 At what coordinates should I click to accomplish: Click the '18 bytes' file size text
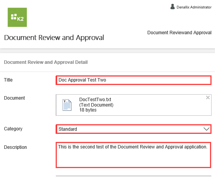(88, 110)
